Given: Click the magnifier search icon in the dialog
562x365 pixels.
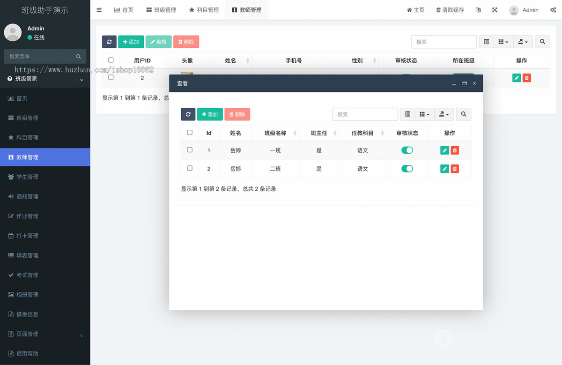Looking at the screenshot, I should click(x=463, y=114).
